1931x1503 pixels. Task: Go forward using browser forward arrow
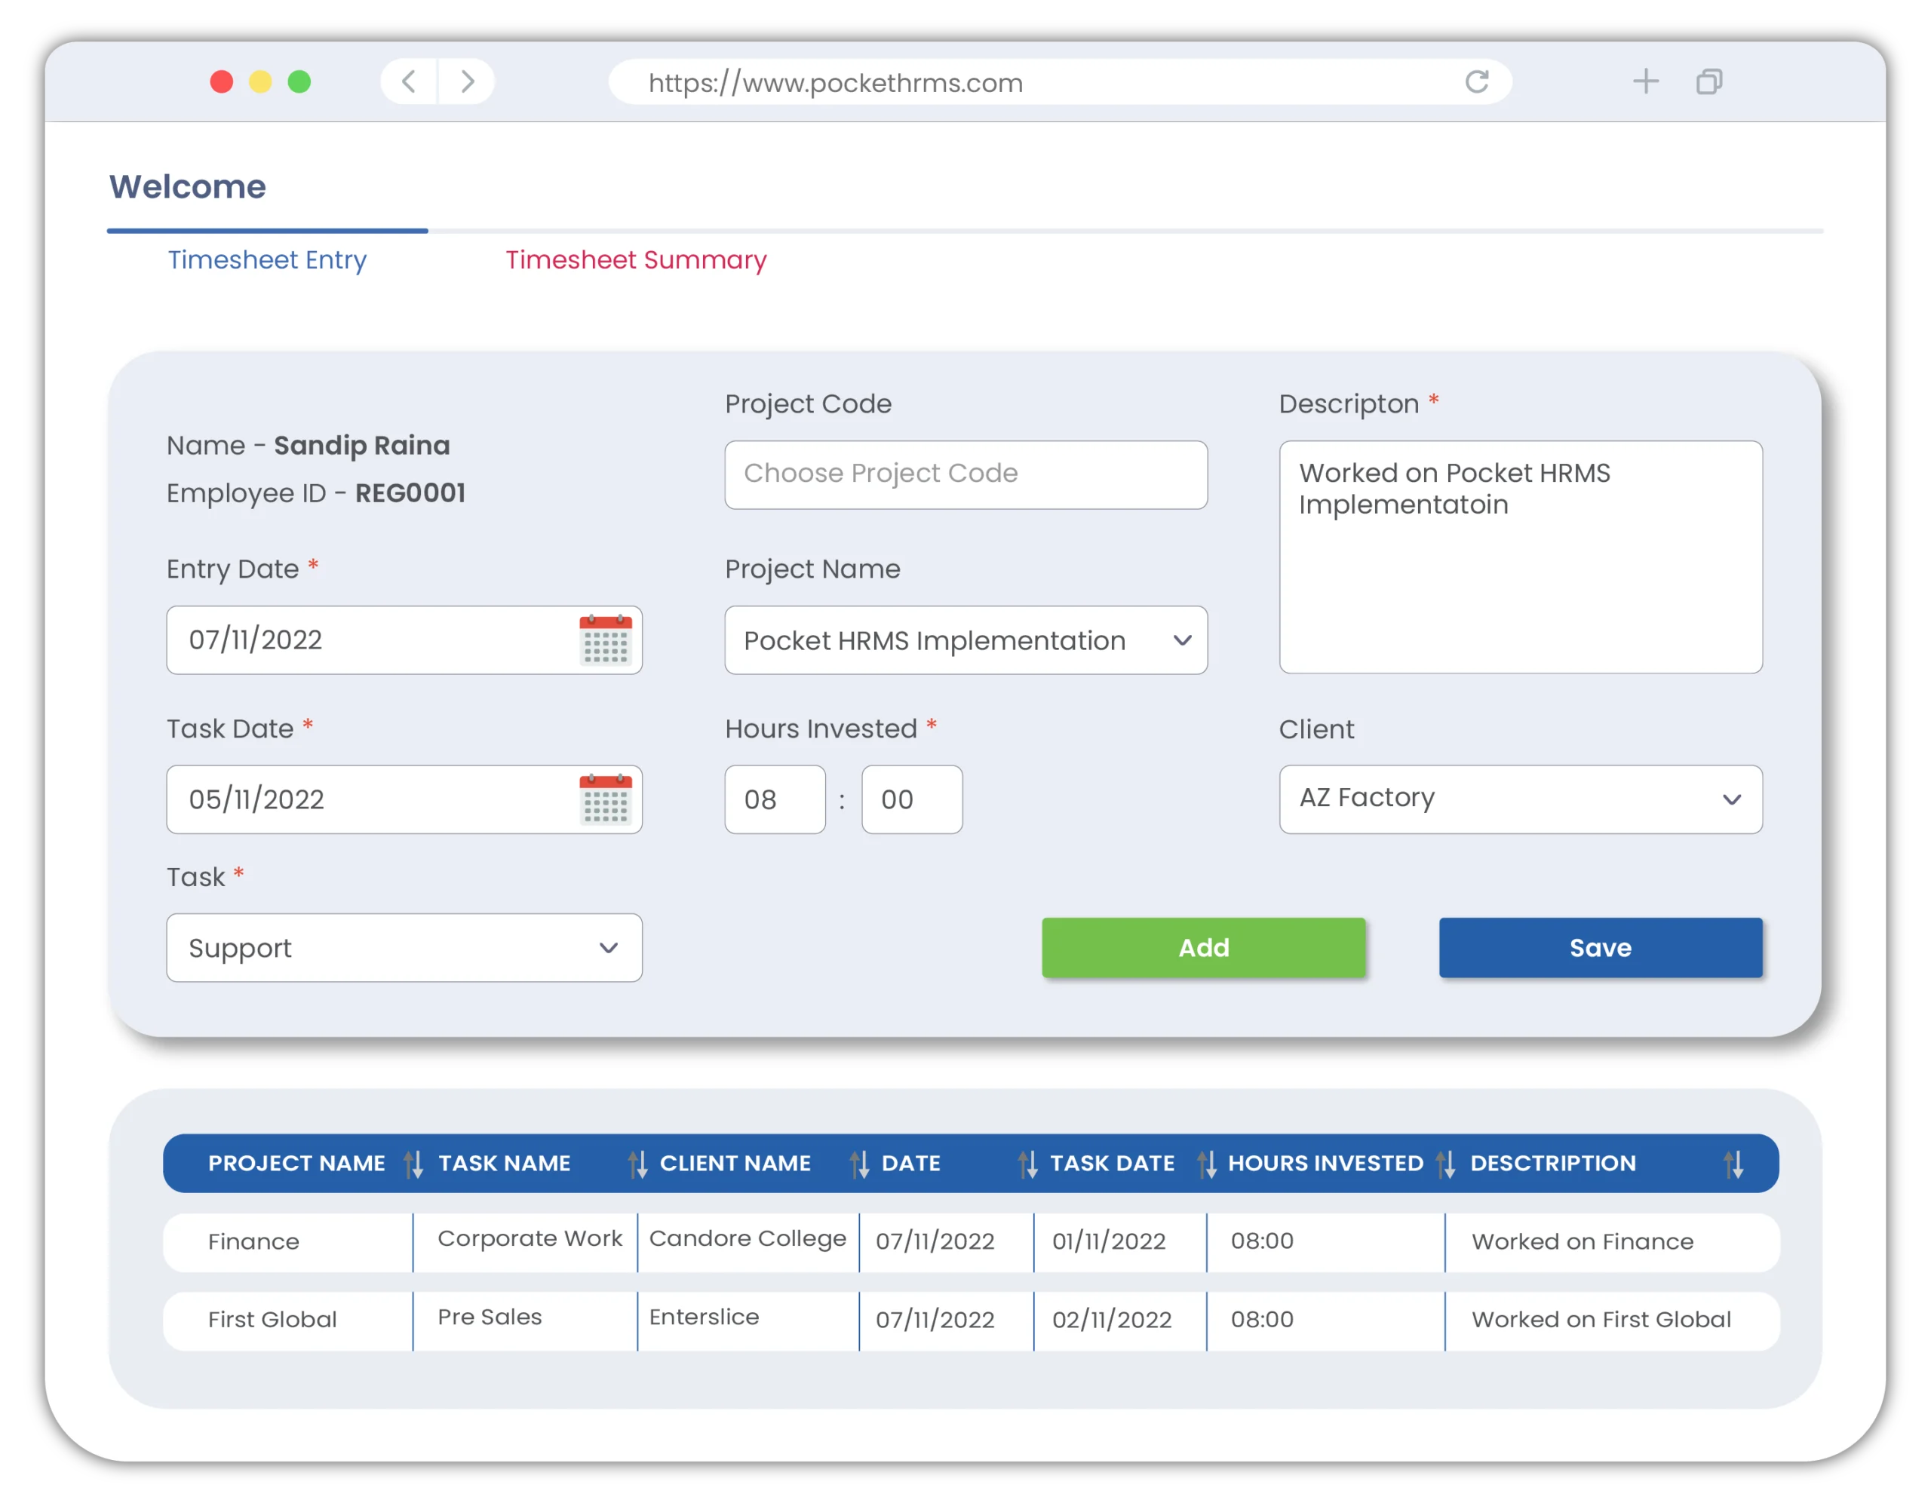[x=468, y=82]
